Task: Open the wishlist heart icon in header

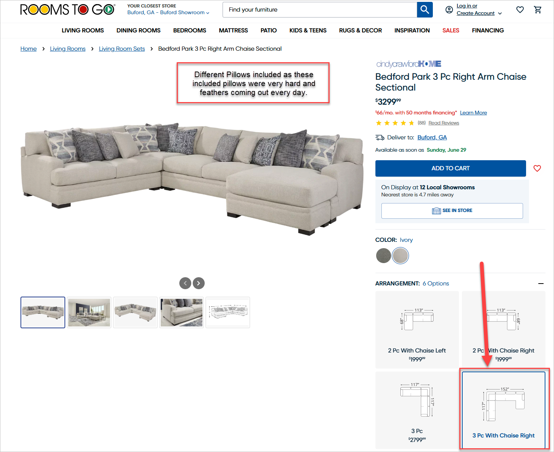Action: click(520, 10)
